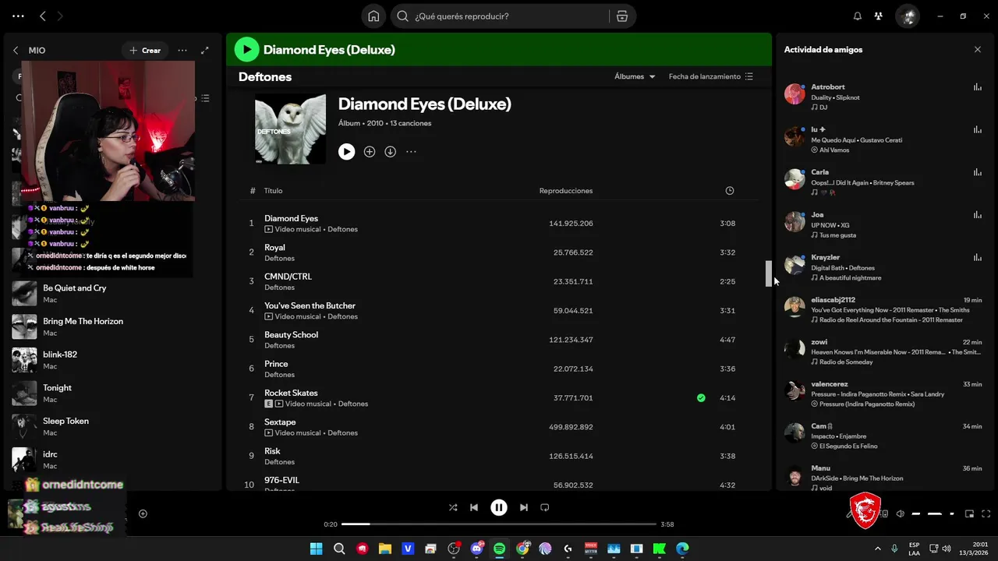Click the Reproducciones column header
998x561 pixels.
click(566, 191)
